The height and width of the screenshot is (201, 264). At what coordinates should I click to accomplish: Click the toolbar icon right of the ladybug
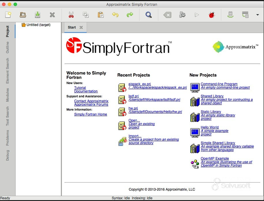pyautogui.click(x=230, y=15)
